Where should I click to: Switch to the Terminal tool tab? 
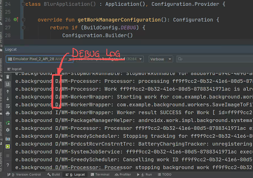(100, 175)
